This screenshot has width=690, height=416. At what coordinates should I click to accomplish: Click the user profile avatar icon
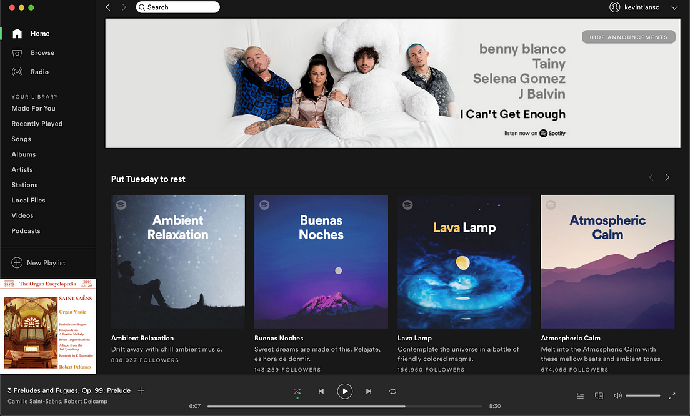(x=615, y=7)
